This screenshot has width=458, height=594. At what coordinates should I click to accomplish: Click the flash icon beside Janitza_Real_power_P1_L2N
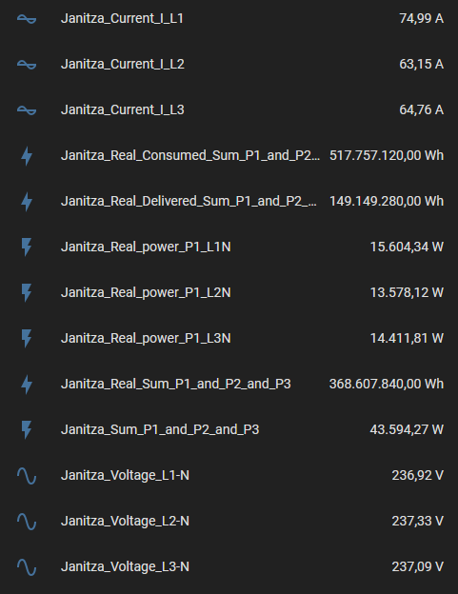tap(27, 293)
